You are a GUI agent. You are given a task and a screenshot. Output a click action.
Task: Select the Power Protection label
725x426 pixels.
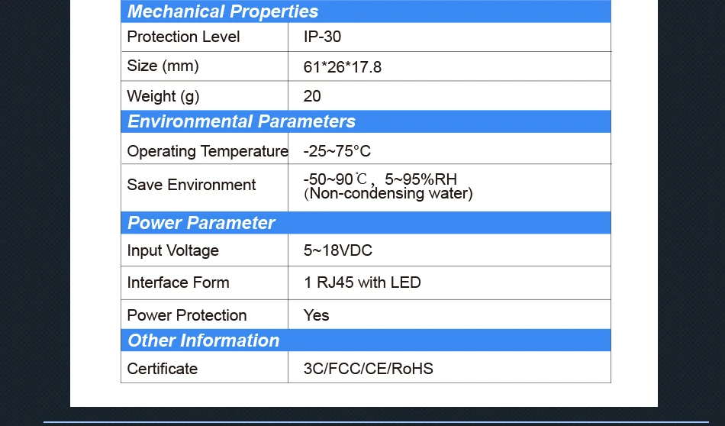(x=187, y=315)
